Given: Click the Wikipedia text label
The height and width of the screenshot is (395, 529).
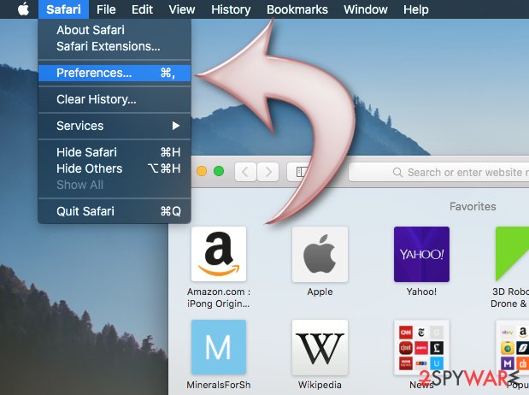Looking at the screenshot, I should coord(320,385).
